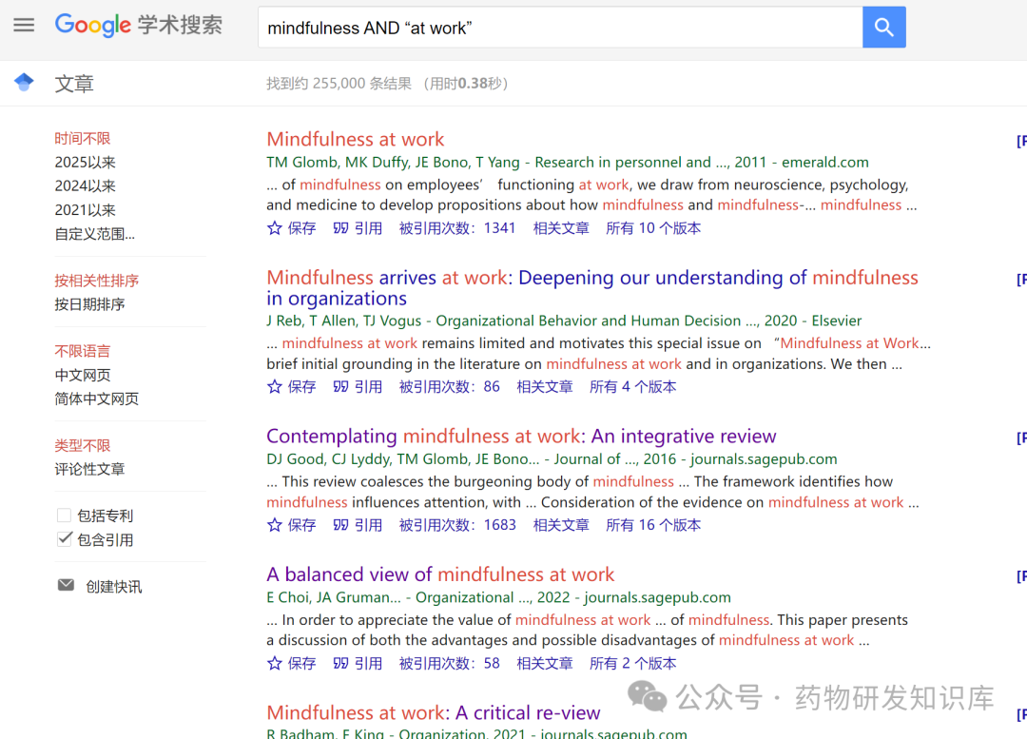Enable the include patents checkbox

pyautogui.click(x=65, y=515)
